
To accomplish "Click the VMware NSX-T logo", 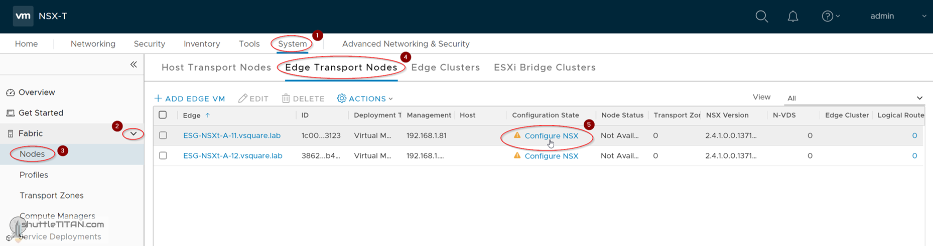I will pyautogui.click(x=23, y=16).
